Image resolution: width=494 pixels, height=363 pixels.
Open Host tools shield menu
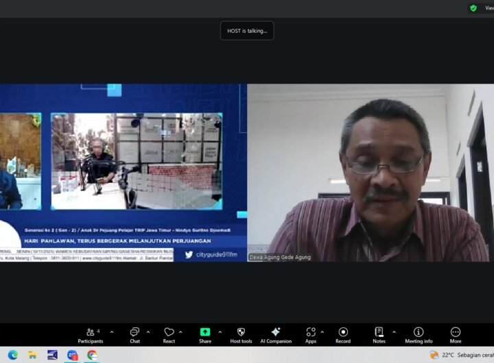(241, 332)
